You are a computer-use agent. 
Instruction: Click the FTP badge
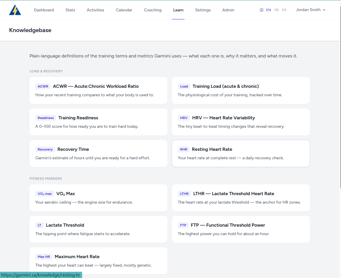(183, 225)
